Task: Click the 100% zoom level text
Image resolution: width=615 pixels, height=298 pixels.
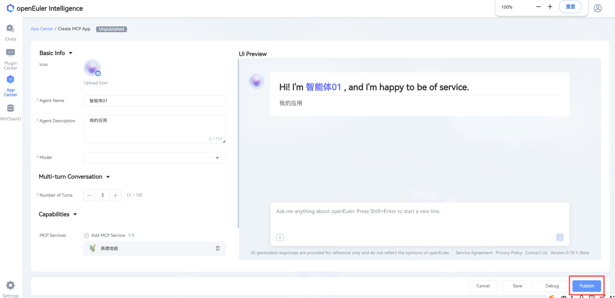Action: pos(507,7)
